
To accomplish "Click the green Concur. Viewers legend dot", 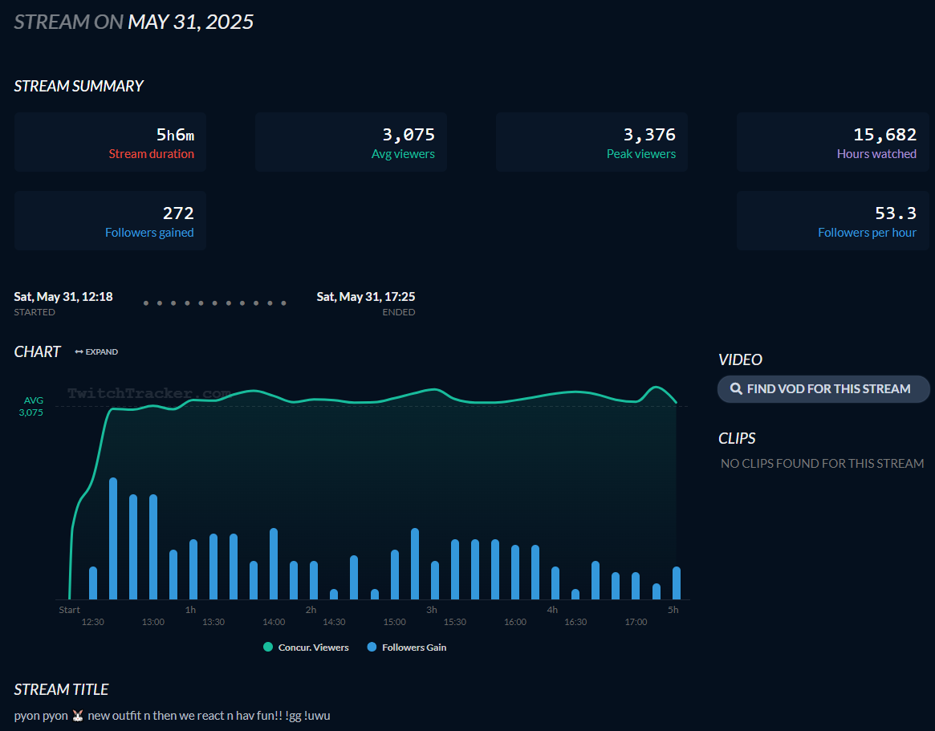I will (268, 648).
